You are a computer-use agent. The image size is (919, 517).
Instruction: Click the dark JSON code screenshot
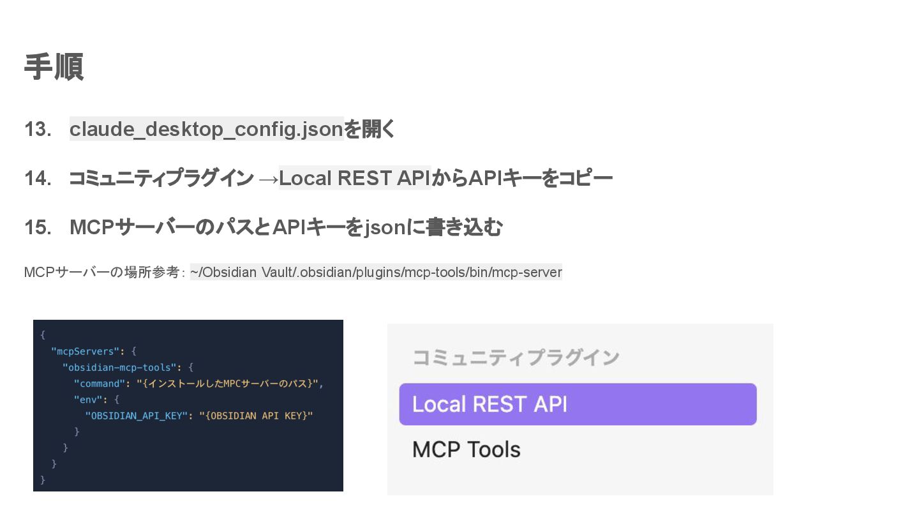pyautogui.click(x=188, y=405)
